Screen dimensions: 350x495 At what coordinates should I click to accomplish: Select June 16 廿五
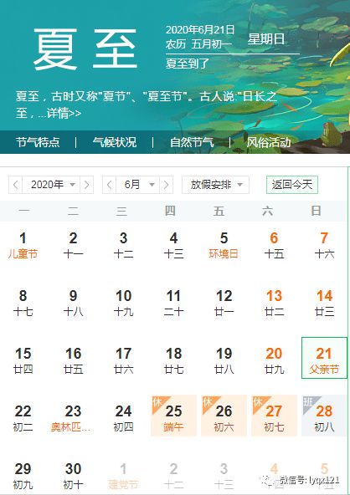point(73,361)
